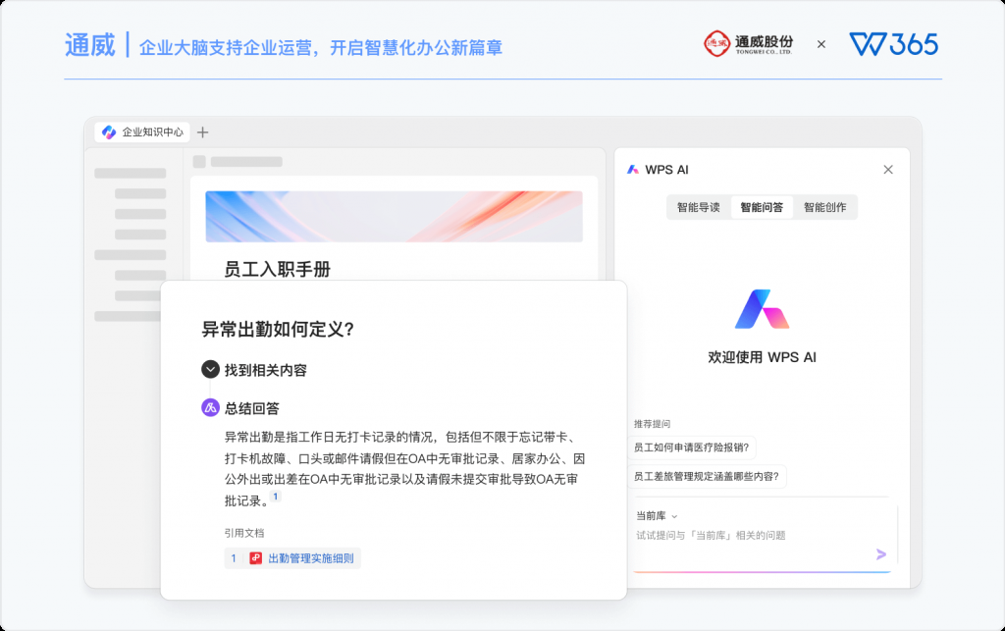Select suggested question 员工差旅管理规定涵盖哪些内容?

[x=707, y=477]
